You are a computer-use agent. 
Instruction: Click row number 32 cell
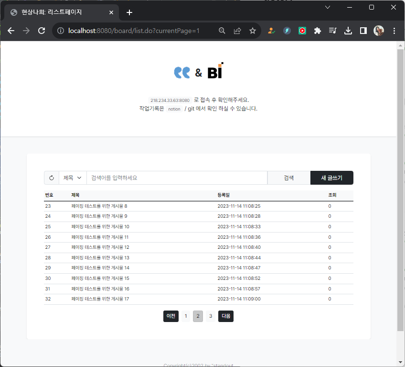tap(48, 299)
